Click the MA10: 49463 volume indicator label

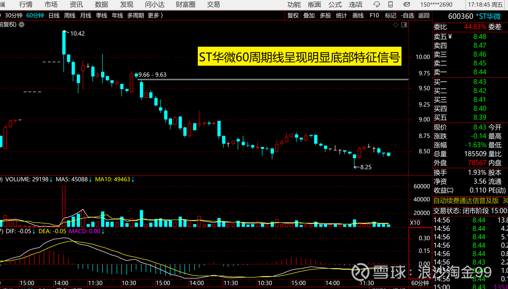point(112,179)
